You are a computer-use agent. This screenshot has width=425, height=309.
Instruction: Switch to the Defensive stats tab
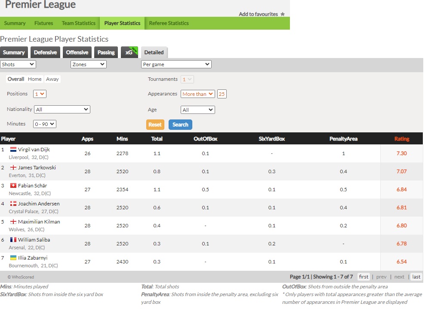click(x=45, y=52)
